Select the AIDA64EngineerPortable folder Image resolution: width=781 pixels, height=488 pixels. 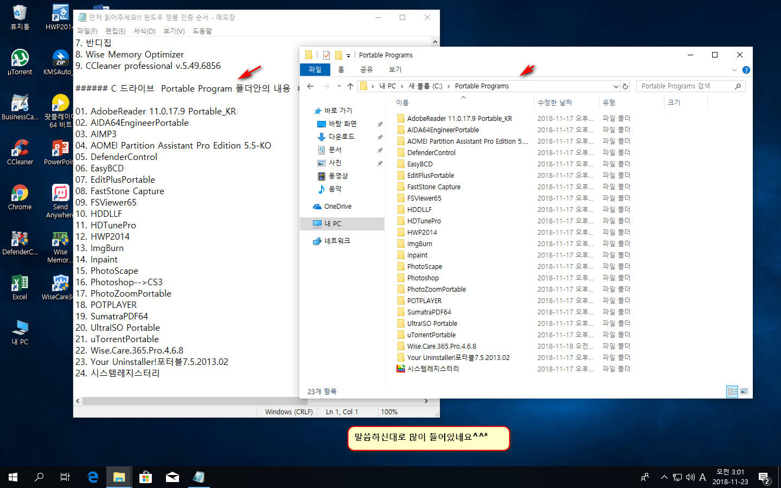click(443, 130)
